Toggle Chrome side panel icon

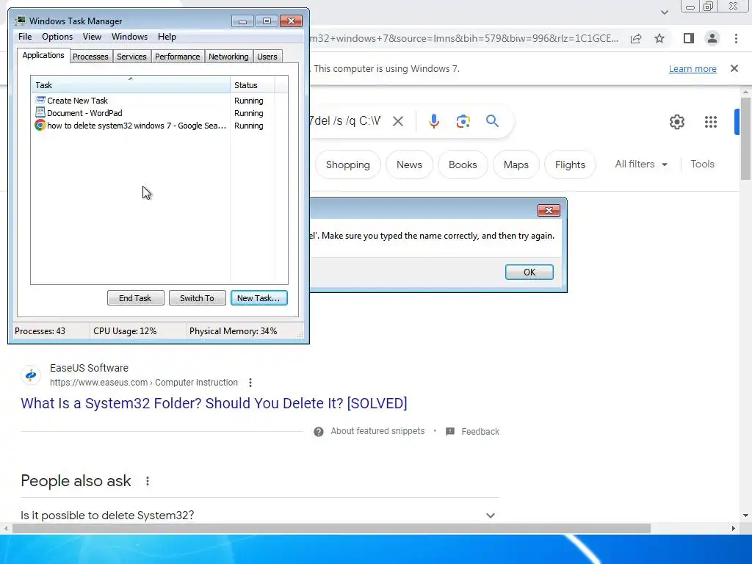point(688,38)
